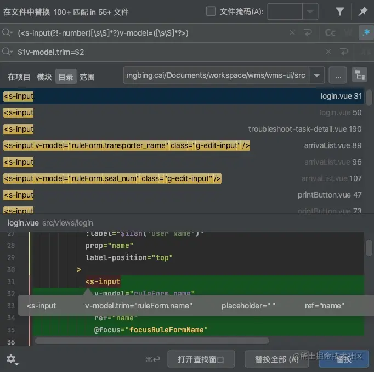Viewport: 374px width, 372px height.
Task: Click the blue 替换 button
Action: click(x=344, y=359)
